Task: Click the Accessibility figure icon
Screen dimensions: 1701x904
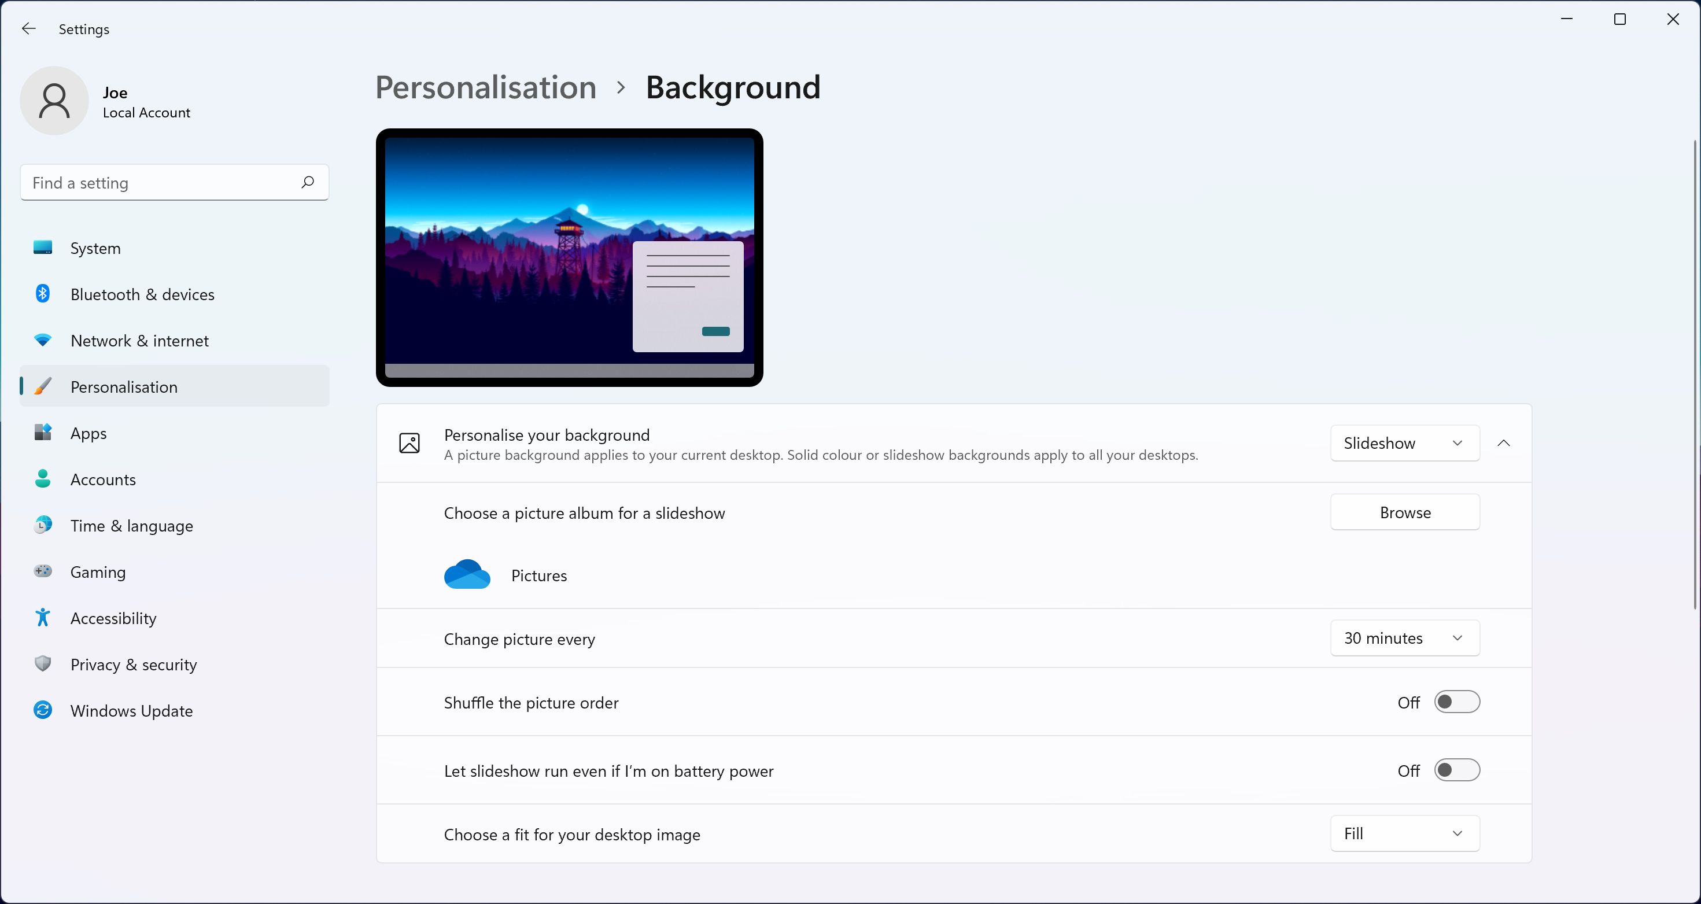Action: tap(43, 617)
